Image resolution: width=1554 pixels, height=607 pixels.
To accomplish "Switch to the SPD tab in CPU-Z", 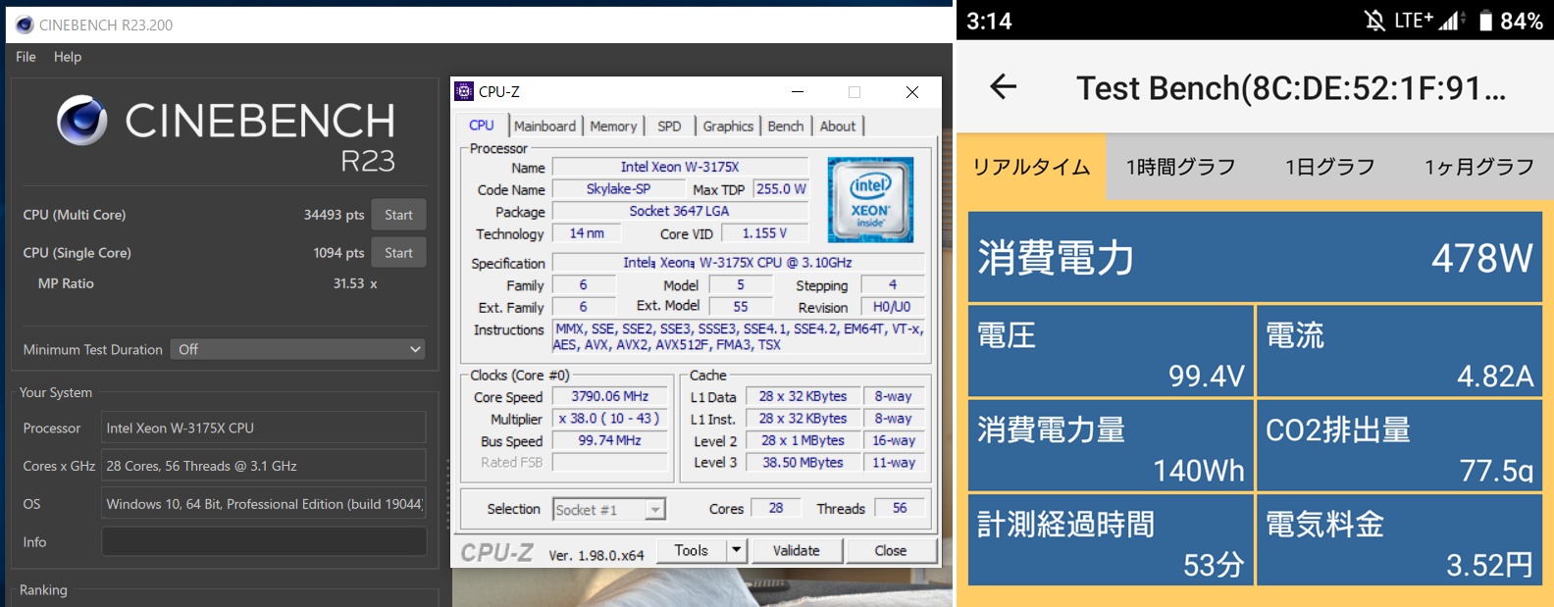I will [x=669, y=126].
